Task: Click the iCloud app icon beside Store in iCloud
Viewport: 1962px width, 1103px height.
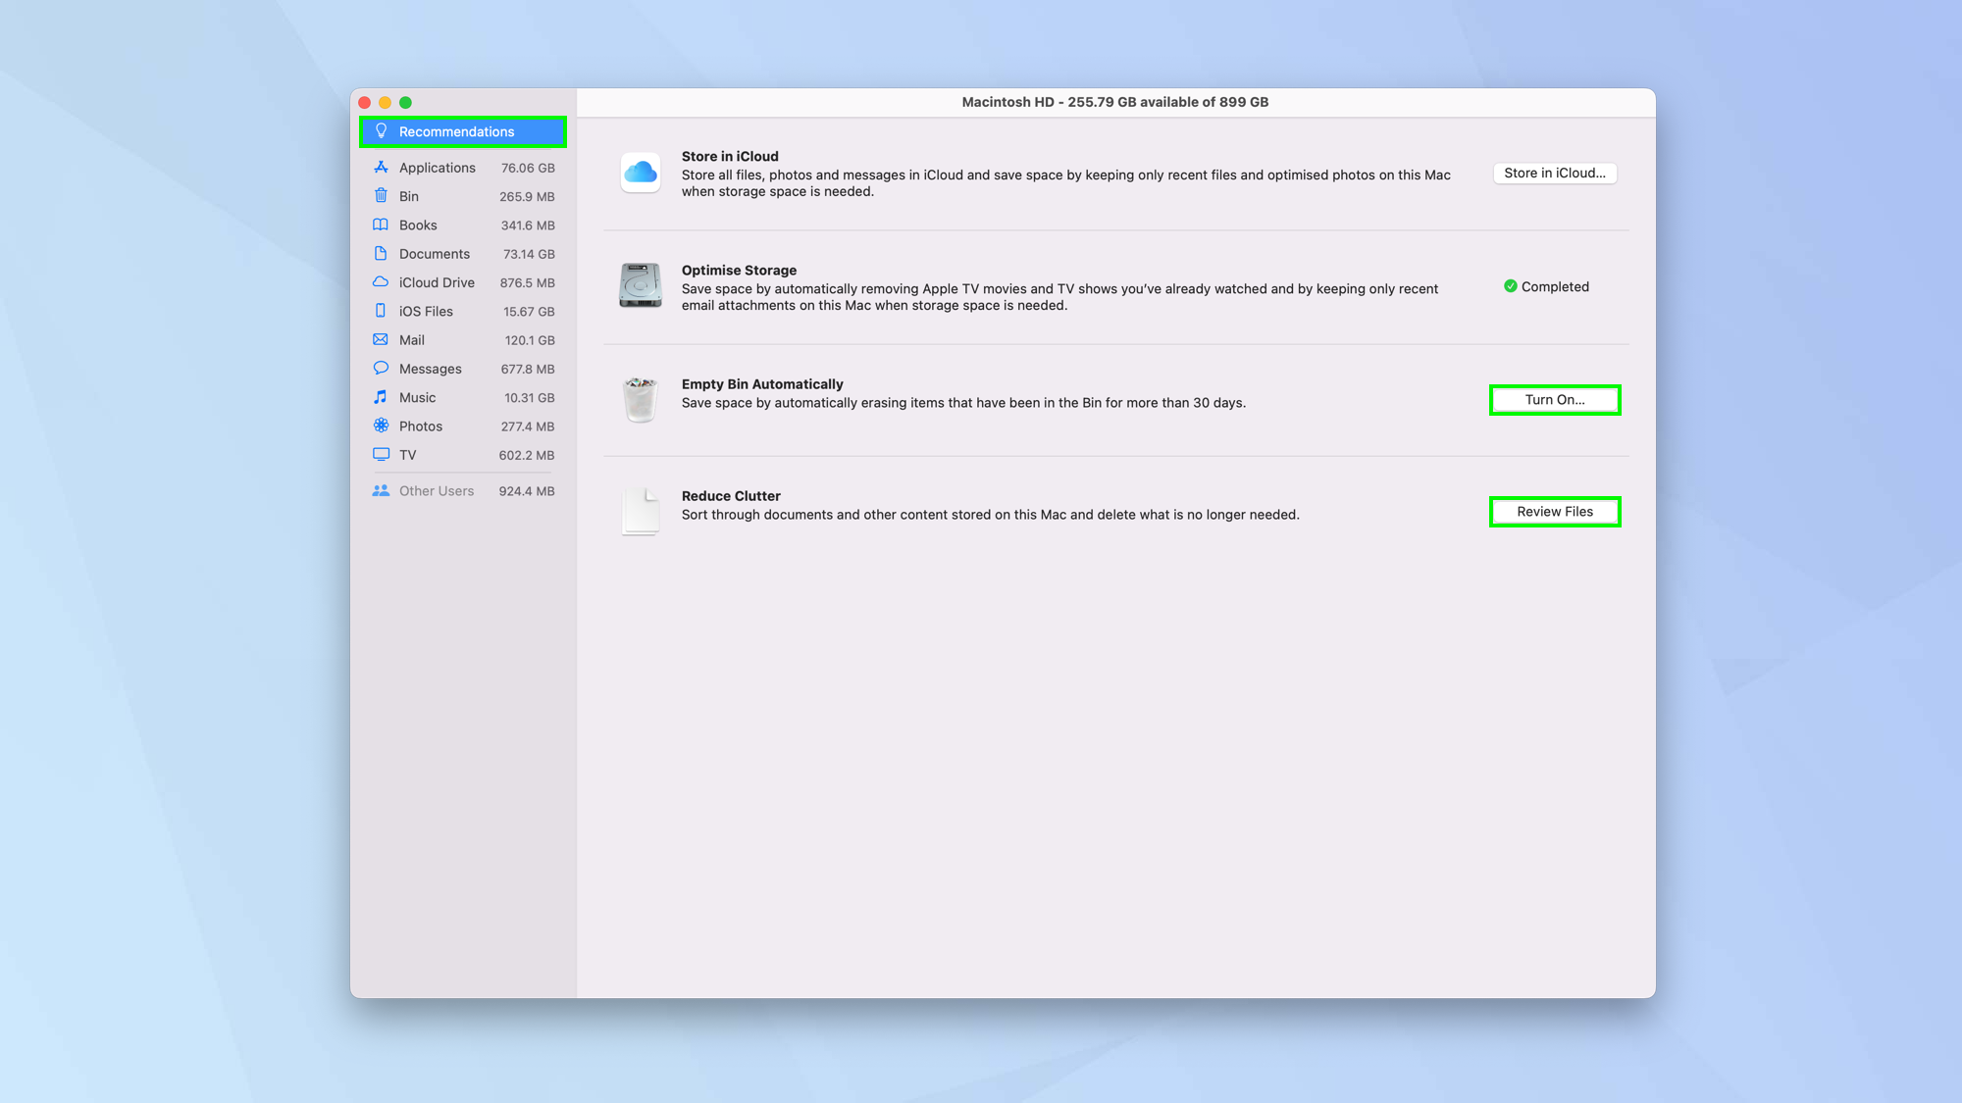Action: [x=641, y=173]
